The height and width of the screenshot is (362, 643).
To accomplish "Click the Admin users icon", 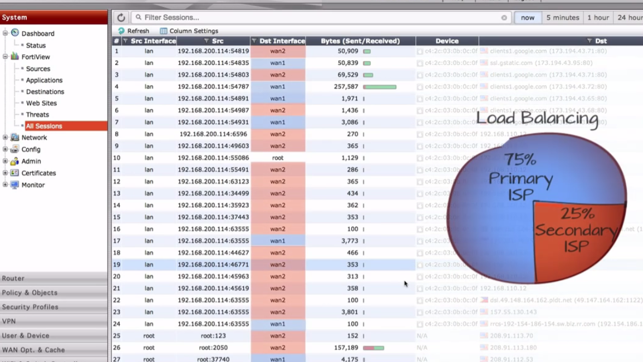I will [15, 161].
